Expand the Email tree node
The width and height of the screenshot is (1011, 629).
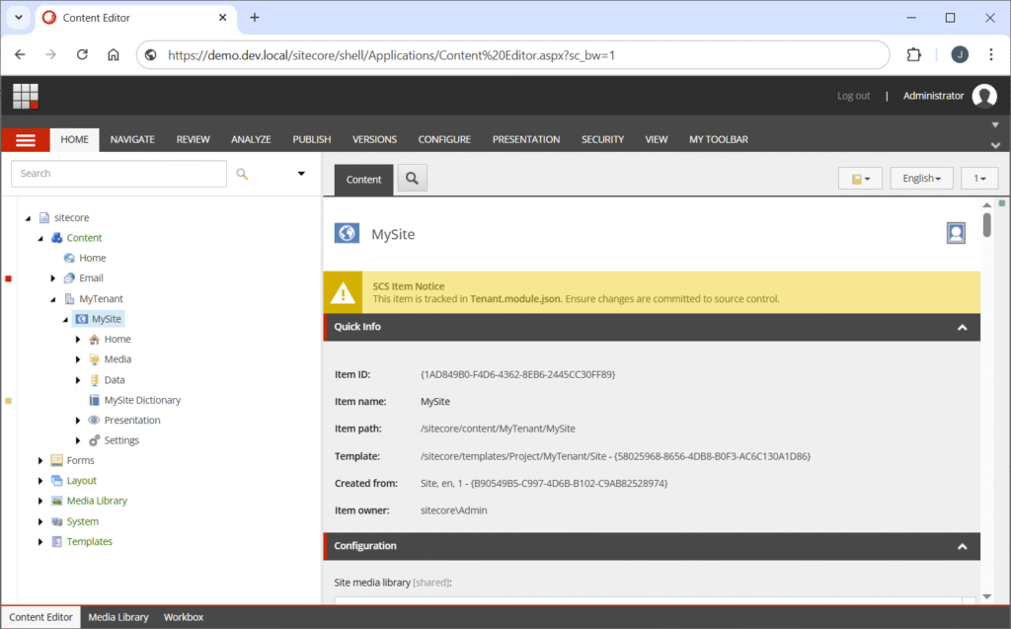click(x=53, y=278)
